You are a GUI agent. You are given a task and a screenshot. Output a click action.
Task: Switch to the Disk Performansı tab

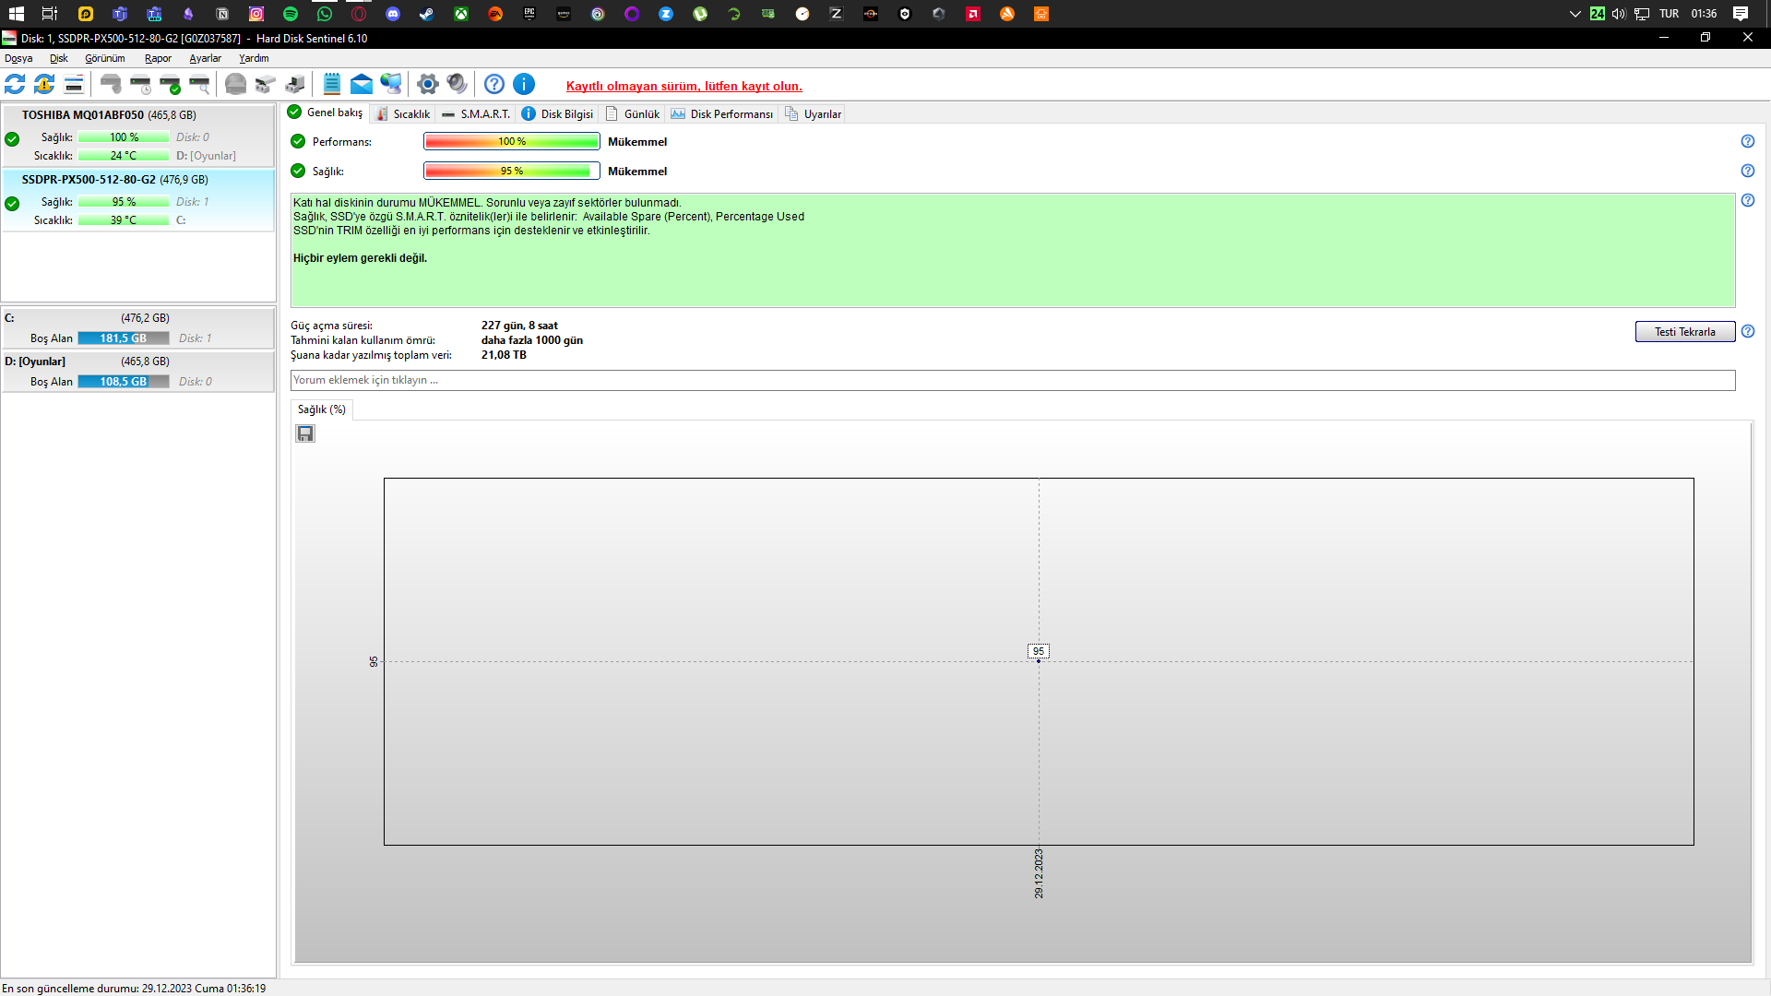(x=722, y=114)
